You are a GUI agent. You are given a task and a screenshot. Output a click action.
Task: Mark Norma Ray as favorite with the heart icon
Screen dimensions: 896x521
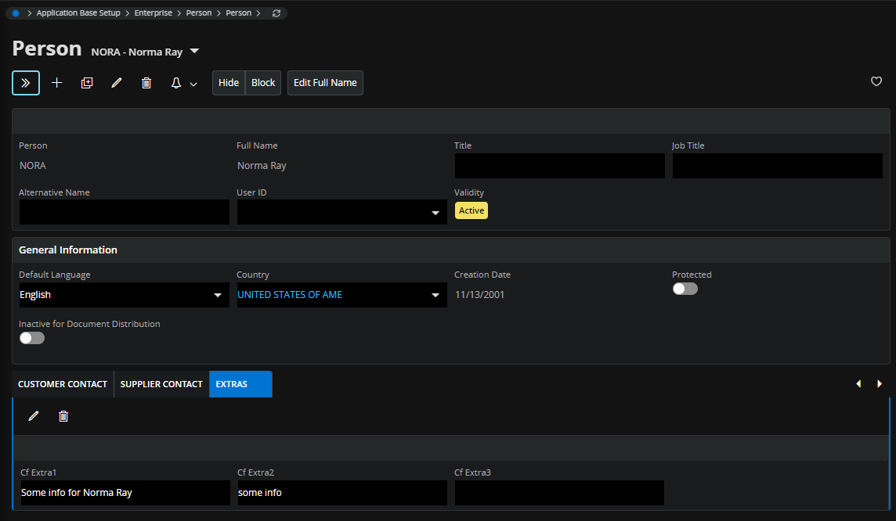[x=876, y=81]
